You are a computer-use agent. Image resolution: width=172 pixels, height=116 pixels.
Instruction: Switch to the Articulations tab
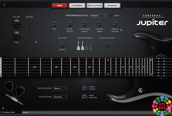click(x=95, y=5)
